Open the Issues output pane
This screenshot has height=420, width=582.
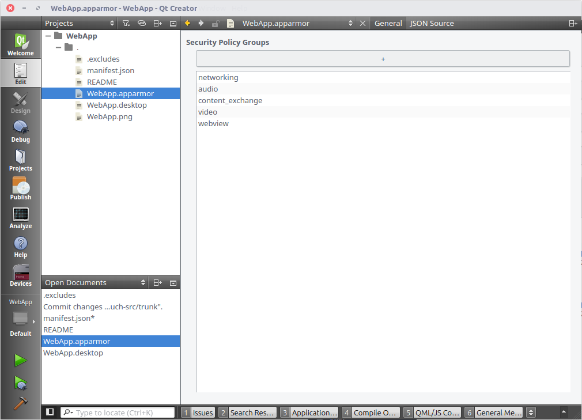coord(198,413)
